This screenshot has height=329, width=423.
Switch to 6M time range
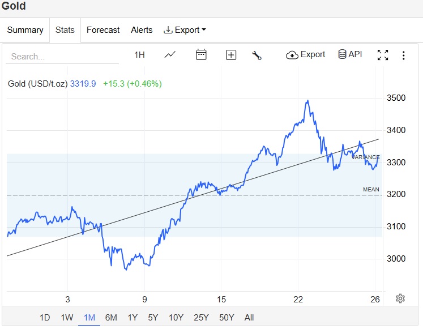click(x=111, y=318)
